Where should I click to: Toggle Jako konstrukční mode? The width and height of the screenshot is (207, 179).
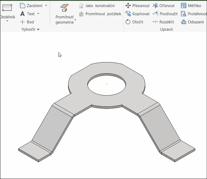(96, 6)
